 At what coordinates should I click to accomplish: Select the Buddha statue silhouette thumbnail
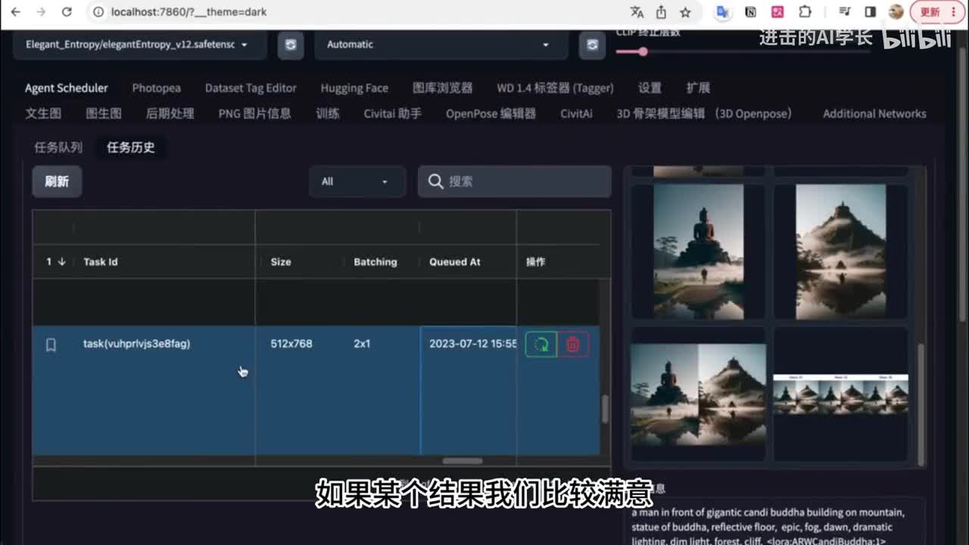click(698, 251)
